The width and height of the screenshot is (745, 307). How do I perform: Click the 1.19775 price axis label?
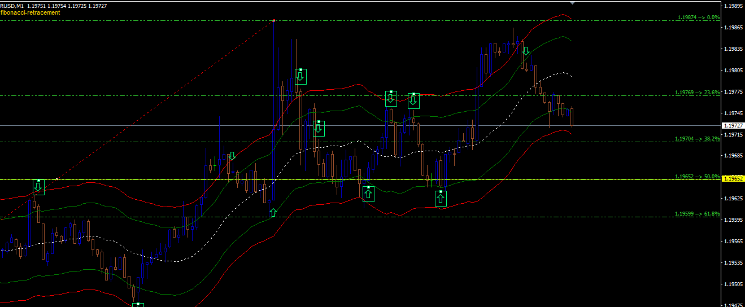pyautogui.click(x=734, y=92)
